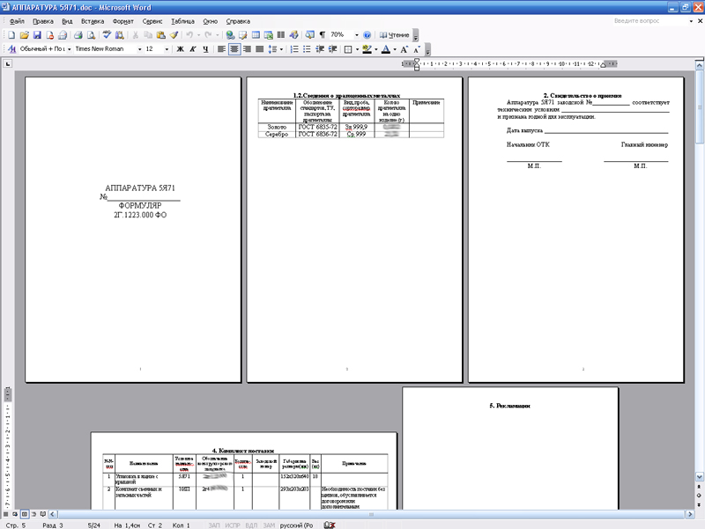Click the Save document icon

[38, 34]
